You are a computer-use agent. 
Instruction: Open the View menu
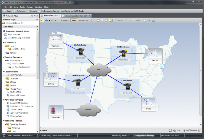point(16,7)
